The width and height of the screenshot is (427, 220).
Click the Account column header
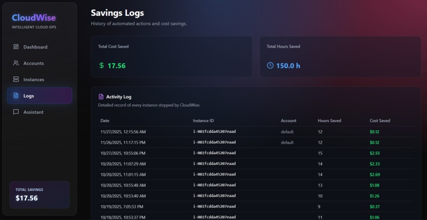(x=288, y=121)
